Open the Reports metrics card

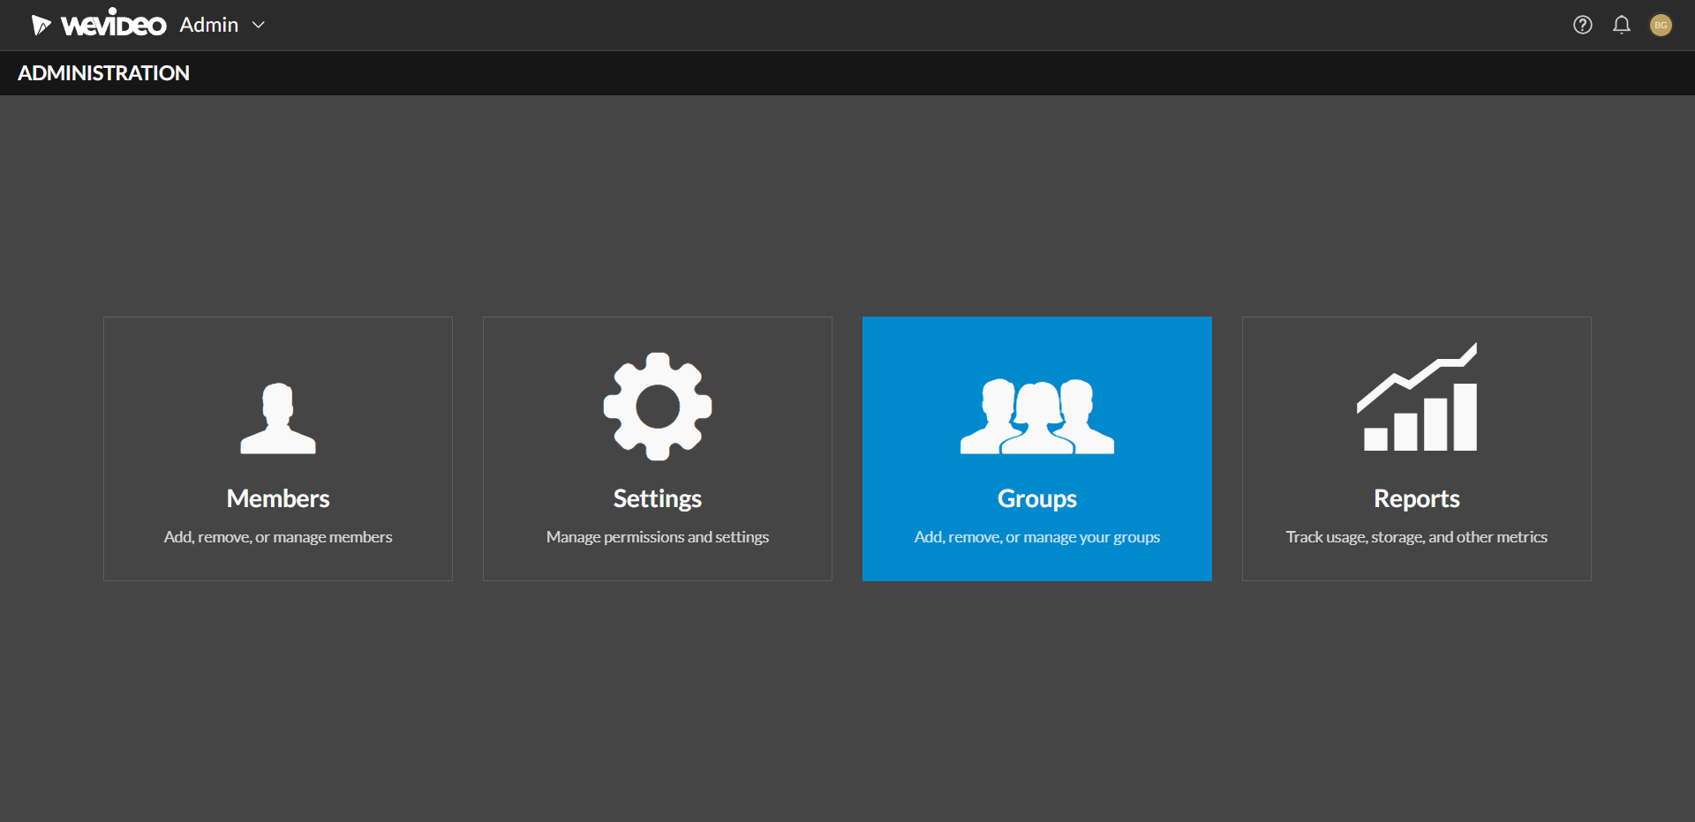[1415, 448]
